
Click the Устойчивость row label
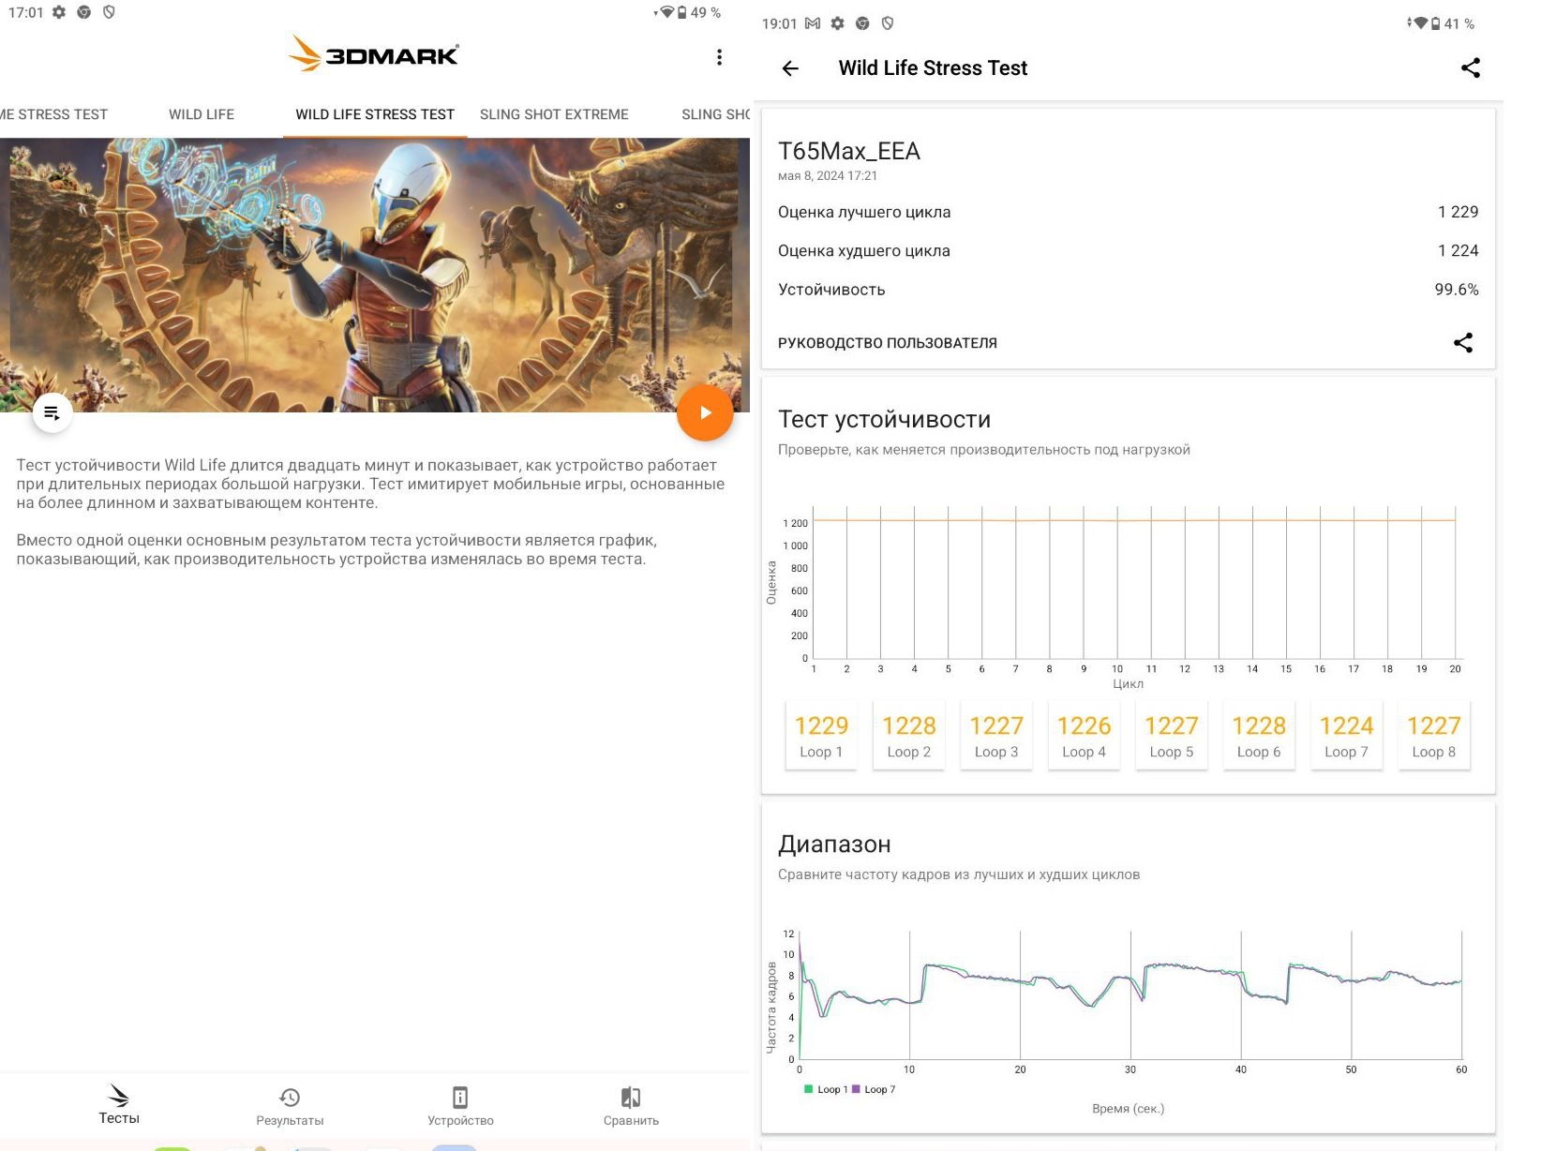[831, 290]
